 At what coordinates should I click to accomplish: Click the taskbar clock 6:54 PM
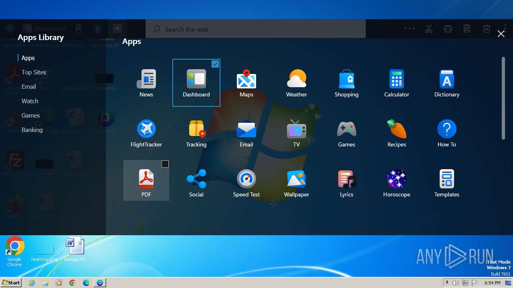[x=492, y=283]
